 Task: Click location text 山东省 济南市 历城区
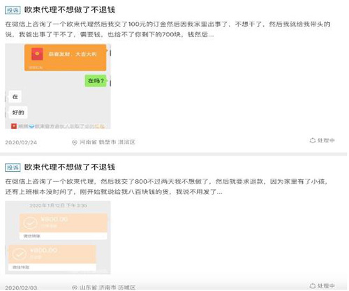(107, 288)
